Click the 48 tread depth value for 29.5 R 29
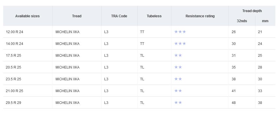This screenshot has width=278, height=114. tap(233, 102)
